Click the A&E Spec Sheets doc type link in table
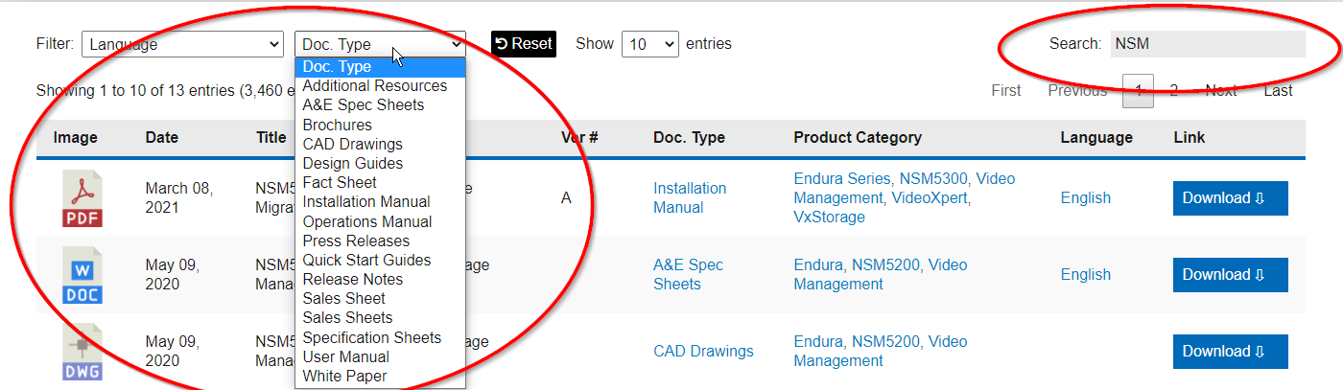 click(688, 274)
